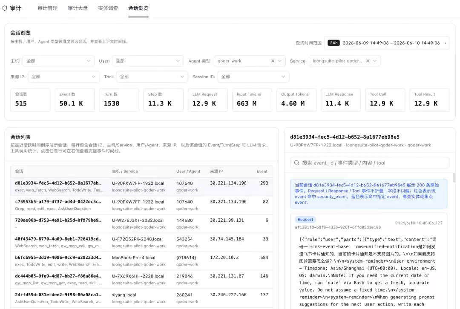
Task: Open the query time range picker arrow
Action: (x=445, y=43)
